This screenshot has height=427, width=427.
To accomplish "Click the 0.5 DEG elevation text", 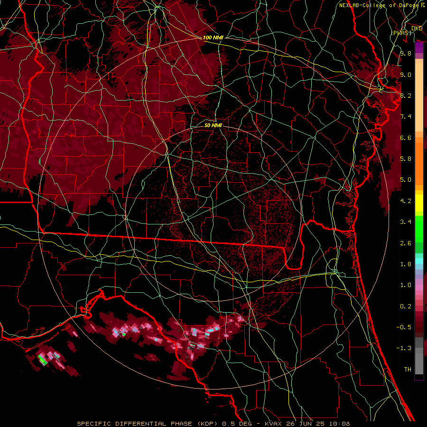I will pyautogui.click(x=237, y=424).
